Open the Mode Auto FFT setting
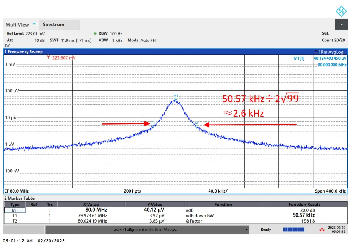 [142, 40]
